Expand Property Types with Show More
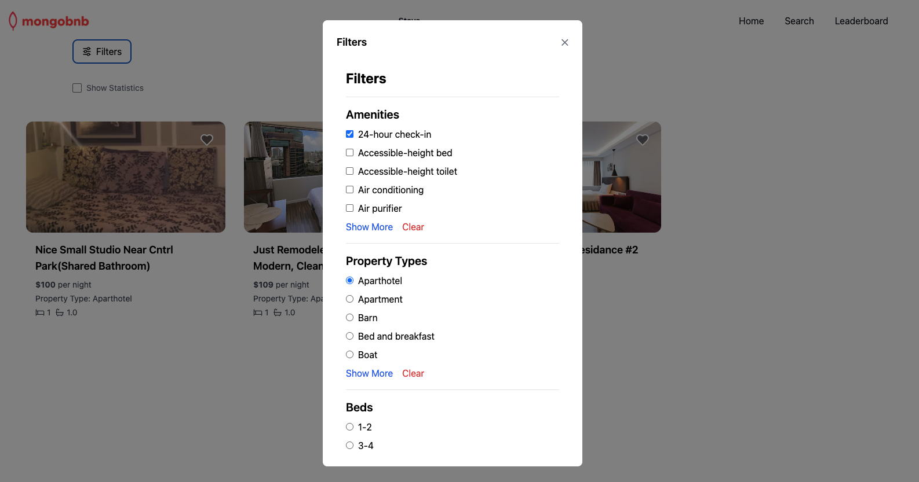The width and height of the screenshot is (919, 482). click(369, 373)
